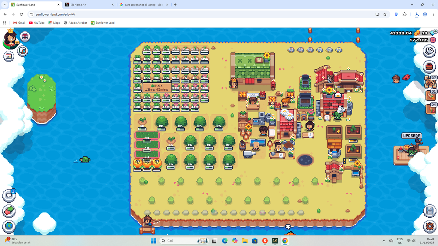Select the seed slot showing 24
Screen dimensions: 438x246
tap(431, 108)
